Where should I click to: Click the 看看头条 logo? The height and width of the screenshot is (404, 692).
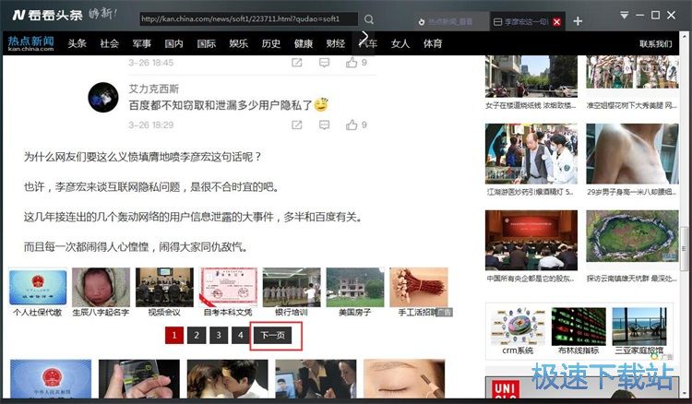coord(47,15)
